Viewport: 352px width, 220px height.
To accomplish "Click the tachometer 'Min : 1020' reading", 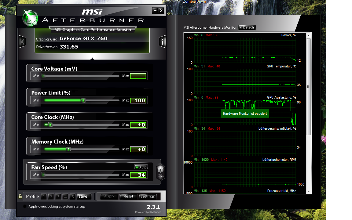I will click(201, 160).
